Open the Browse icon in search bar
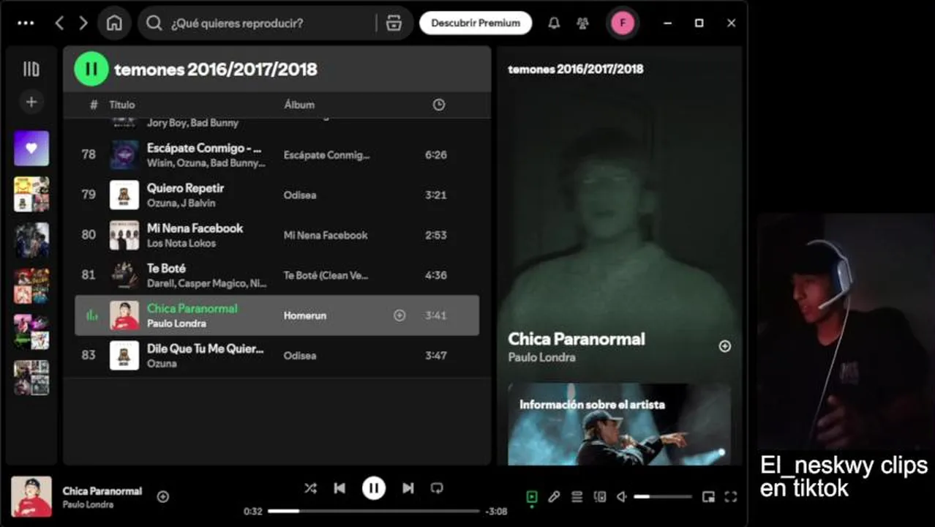 pos(394,23)
